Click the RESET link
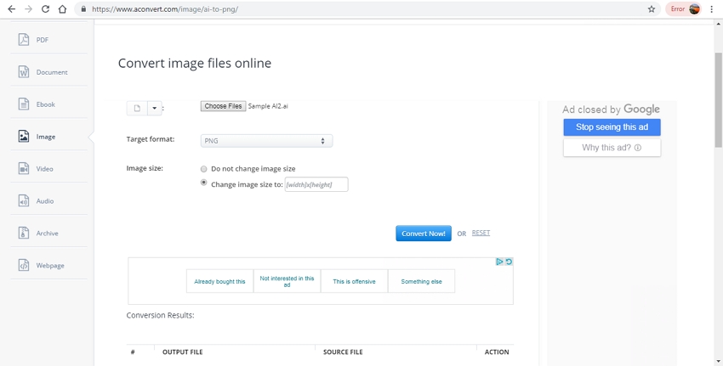Screen dimensions: 723x366 pyautogui.click(x=481, y=233)
